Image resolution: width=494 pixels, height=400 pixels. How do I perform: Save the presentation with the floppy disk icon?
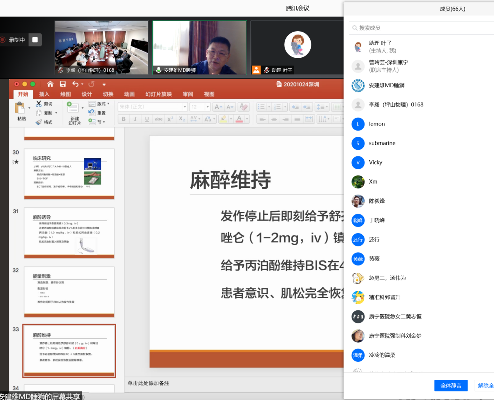pos(63,84)
